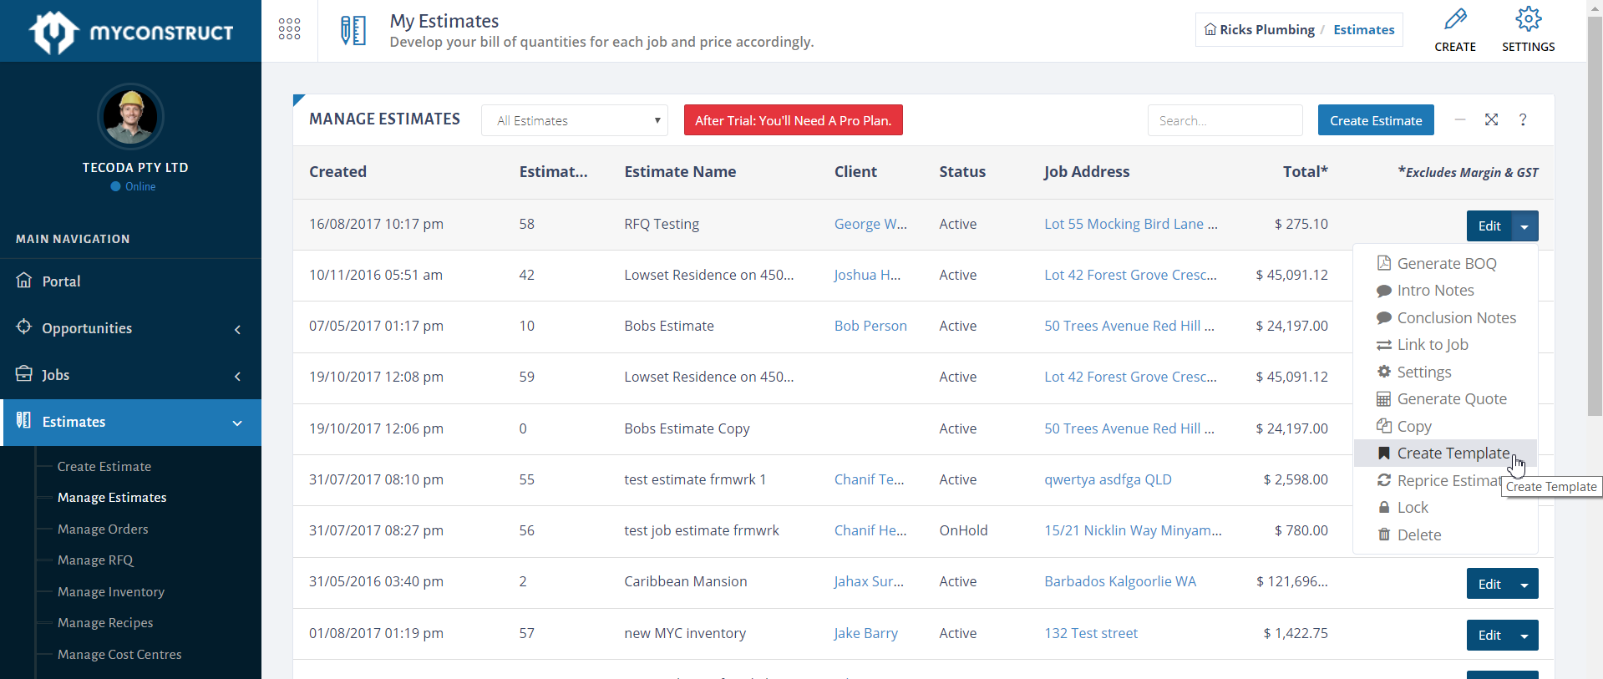Choose Link to Job option
The height and width of the screenshot is (679, 1603).
1445,345
